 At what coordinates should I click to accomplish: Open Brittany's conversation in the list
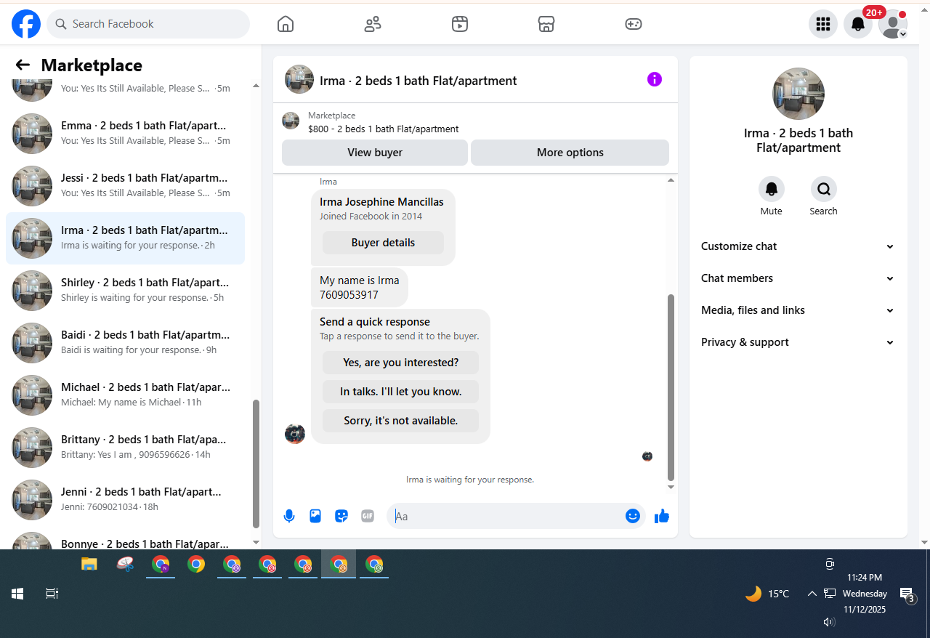point(125,448)
